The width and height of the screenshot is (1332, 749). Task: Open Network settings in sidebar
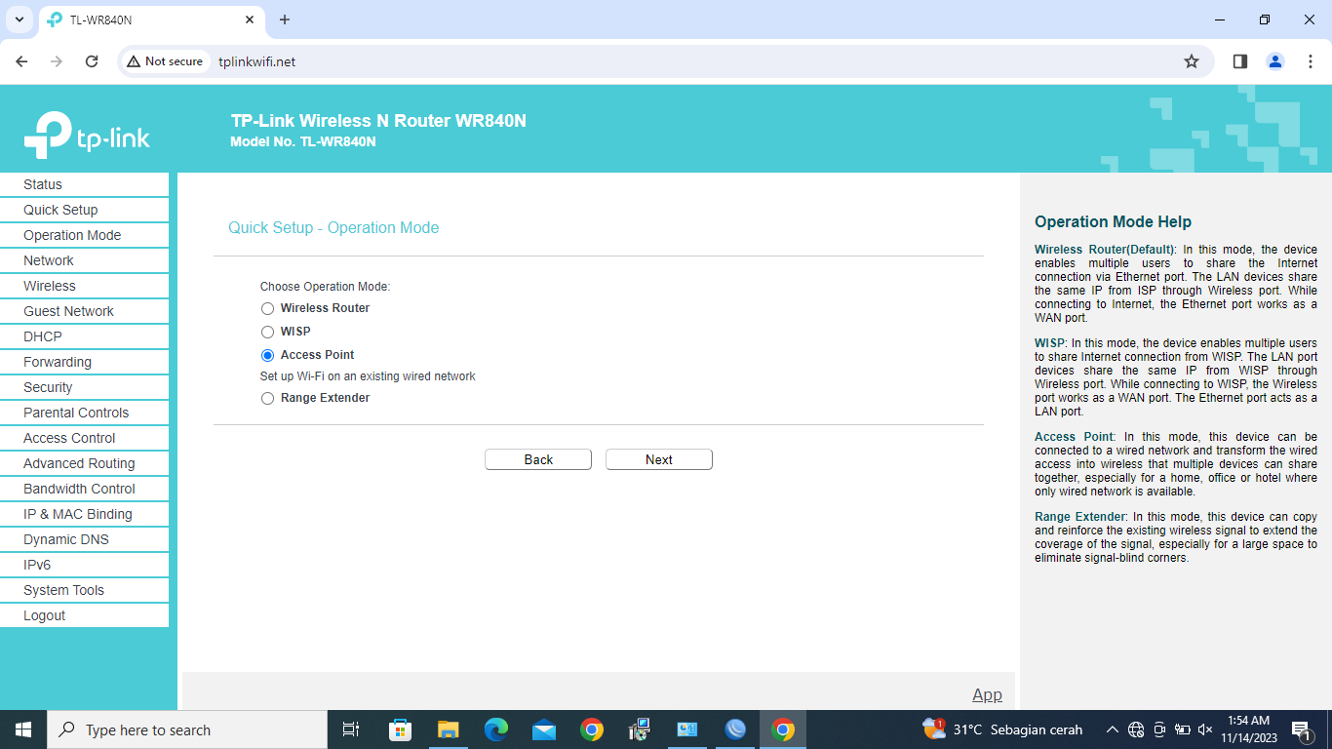click(x=84, y=260)
